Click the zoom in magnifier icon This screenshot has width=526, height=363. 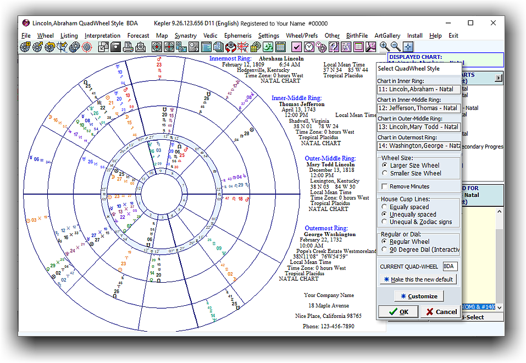tap(384, 47)
